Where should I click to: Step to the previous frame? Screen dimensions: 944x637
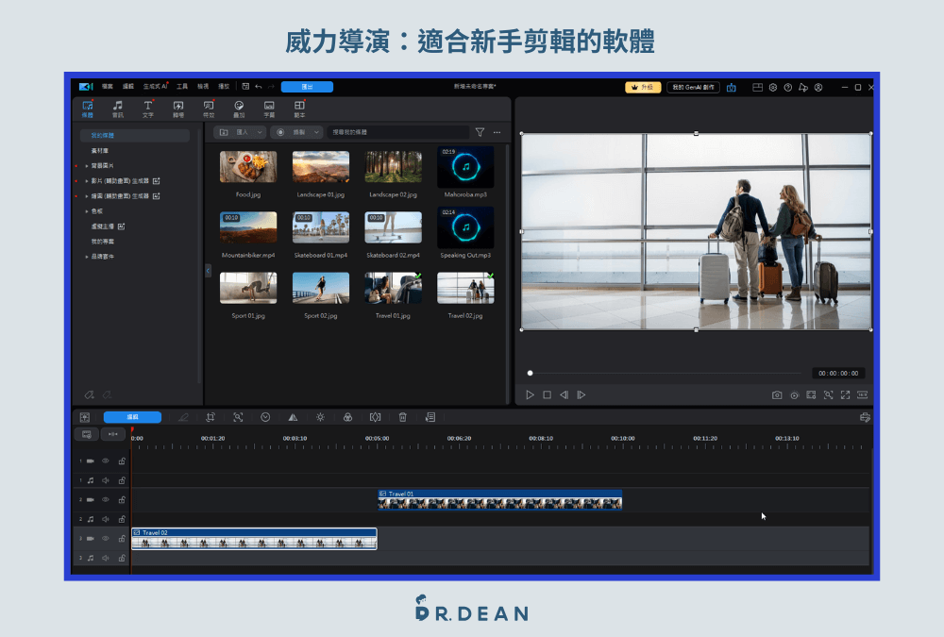565,395
